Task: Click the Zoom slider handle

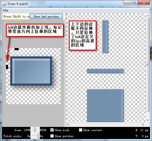Action: [x=35, y=130]
